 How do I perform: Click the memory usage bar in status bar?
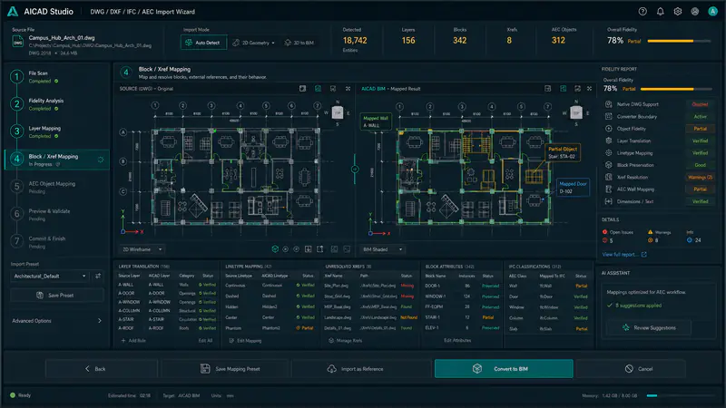[x=681, y=395]
